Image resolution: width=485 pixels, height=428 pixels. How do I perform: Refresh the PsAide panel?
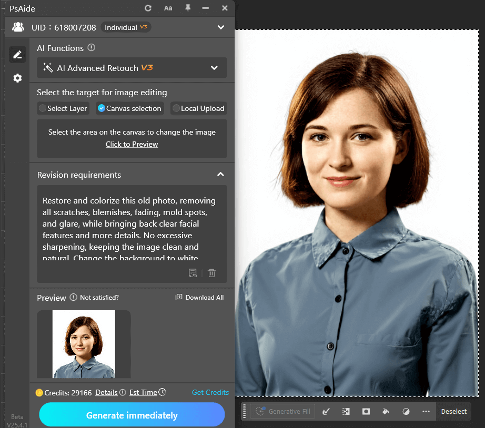pyautogui.click(x=148, y=8)
